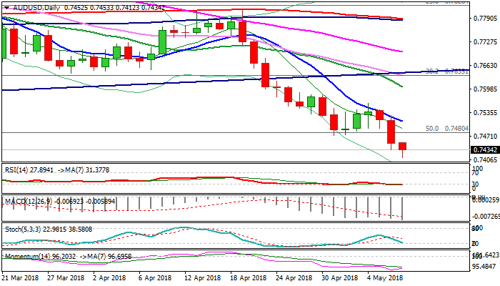Click the price scale value 0.76630
This screenshot has width=500, height=286.
(485, 66)
